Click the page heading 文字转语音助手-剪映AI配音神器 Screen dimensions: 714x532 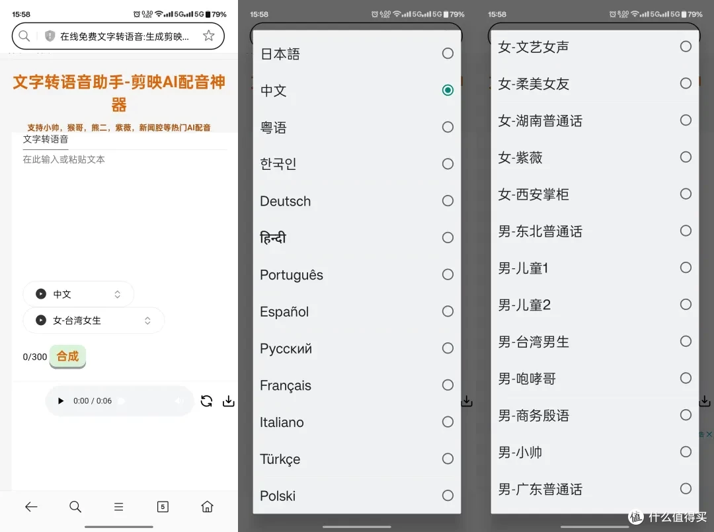119,93
